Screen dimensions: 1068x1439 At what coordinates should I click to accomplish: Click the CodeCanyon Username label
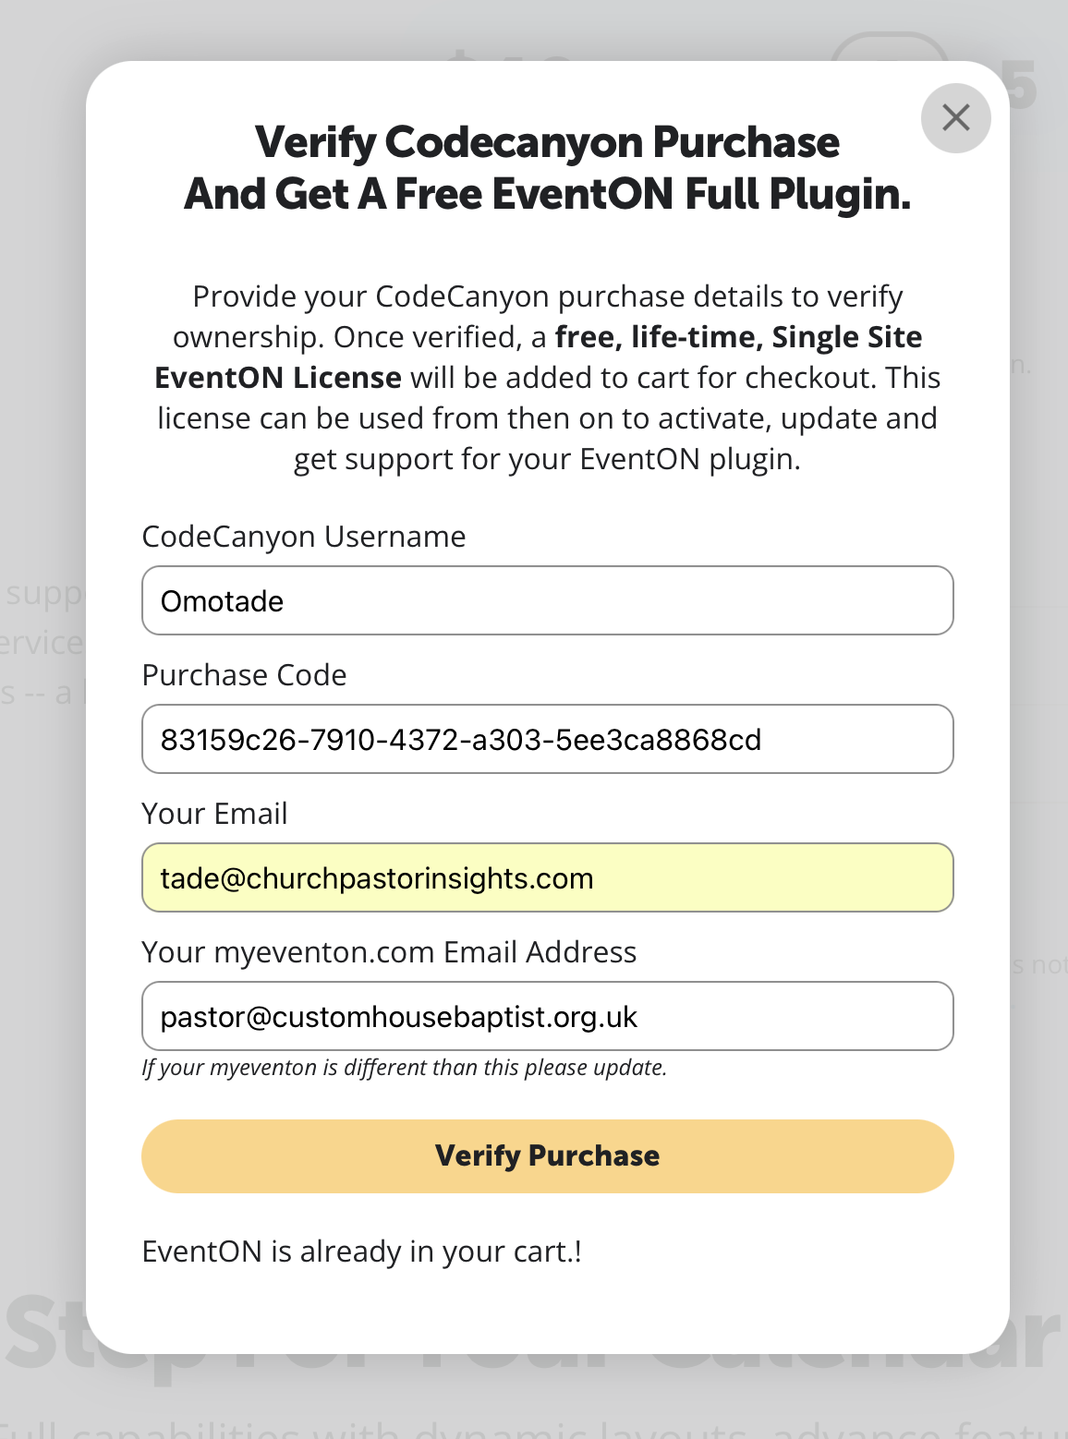point(304,537)
